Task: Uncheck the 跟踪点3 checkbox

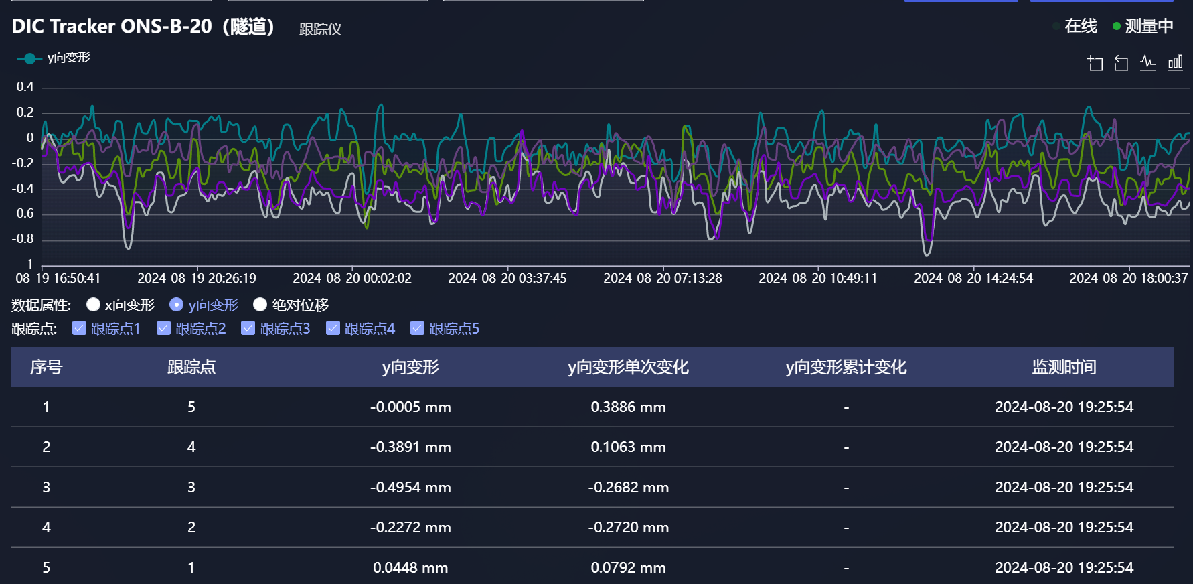Action: [248, 328]
